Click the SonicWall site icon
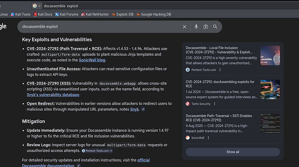299x167 pixels. click(x=188, y=138)
